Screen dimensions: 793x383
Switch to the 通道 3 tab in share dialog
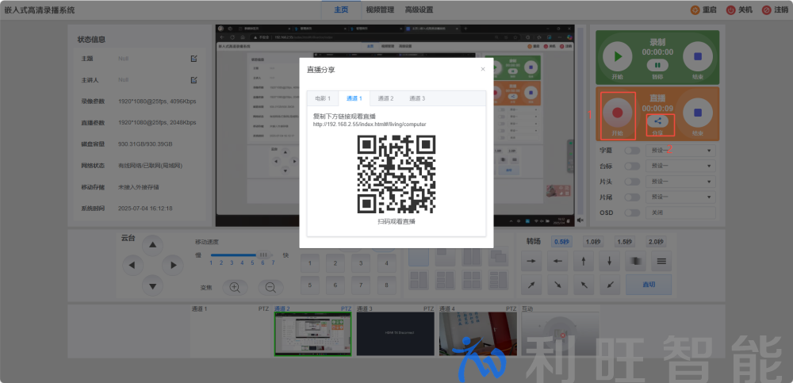click(x=417, y=98)
